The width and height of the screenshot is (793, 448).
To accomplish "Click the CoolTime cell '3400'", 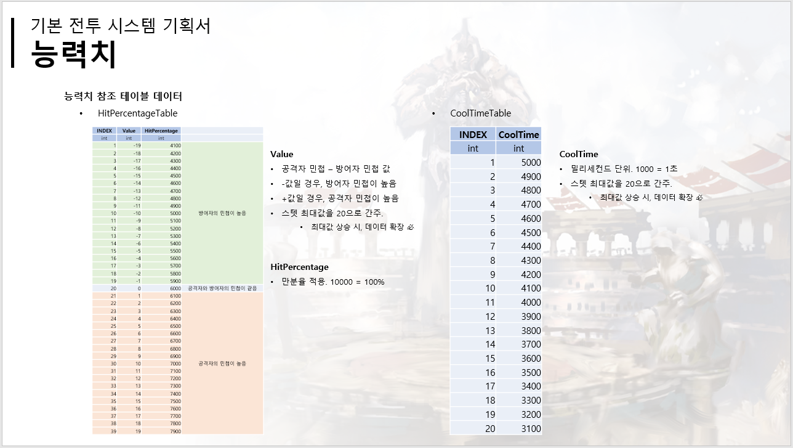I will pyautogui.click(x=519, y=386).
